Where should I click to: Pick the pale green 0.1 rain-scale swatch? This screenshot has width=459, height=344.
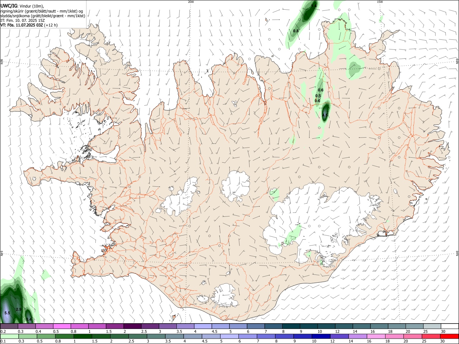[9, 336]
